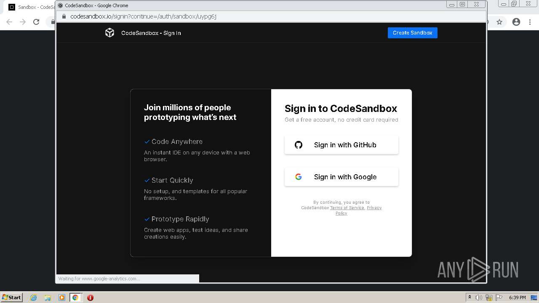Click the Google G logo icon
This screenshot has width=539, height=303.
tap(299, 177)
